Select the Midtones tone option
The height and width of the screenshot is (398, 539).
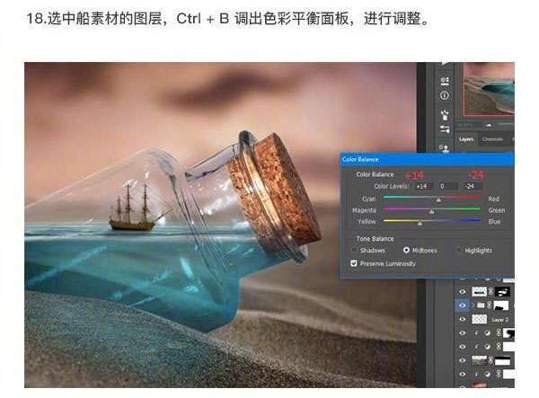(x=406, y=250)
